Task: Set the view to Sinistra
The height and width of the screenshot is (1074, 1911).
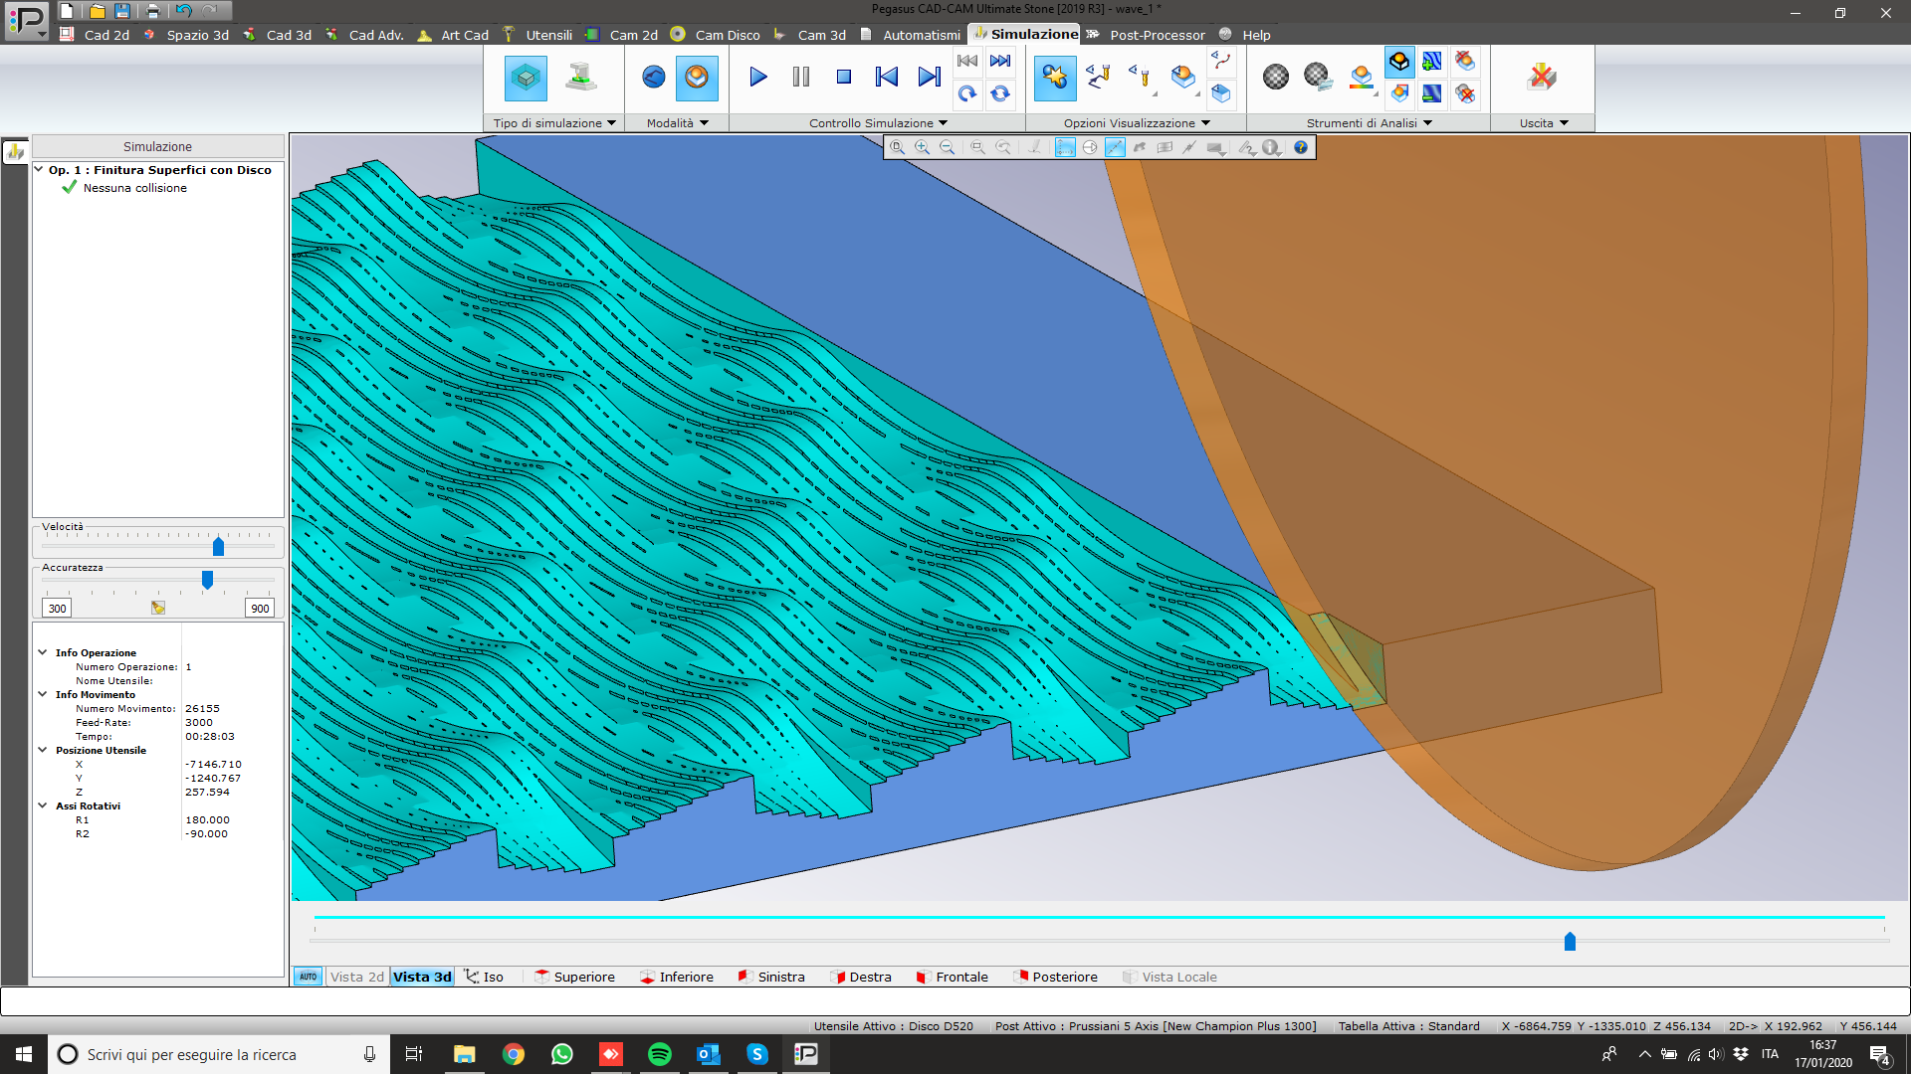Action: pos(771,977)
